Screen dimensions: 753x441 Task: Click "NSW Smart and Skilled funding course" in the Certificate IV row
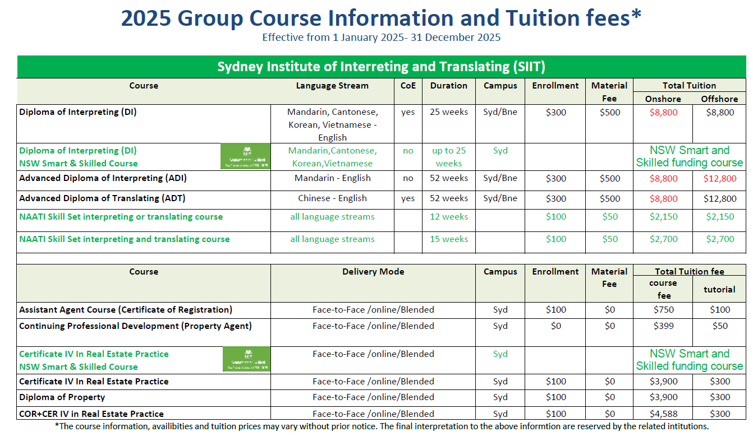pos(689,360)
